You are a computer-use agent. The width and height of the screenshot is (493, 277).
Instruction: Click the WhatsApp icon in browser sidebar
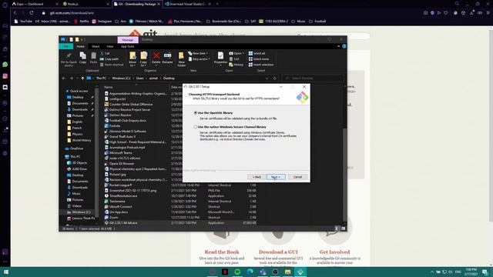5,65
